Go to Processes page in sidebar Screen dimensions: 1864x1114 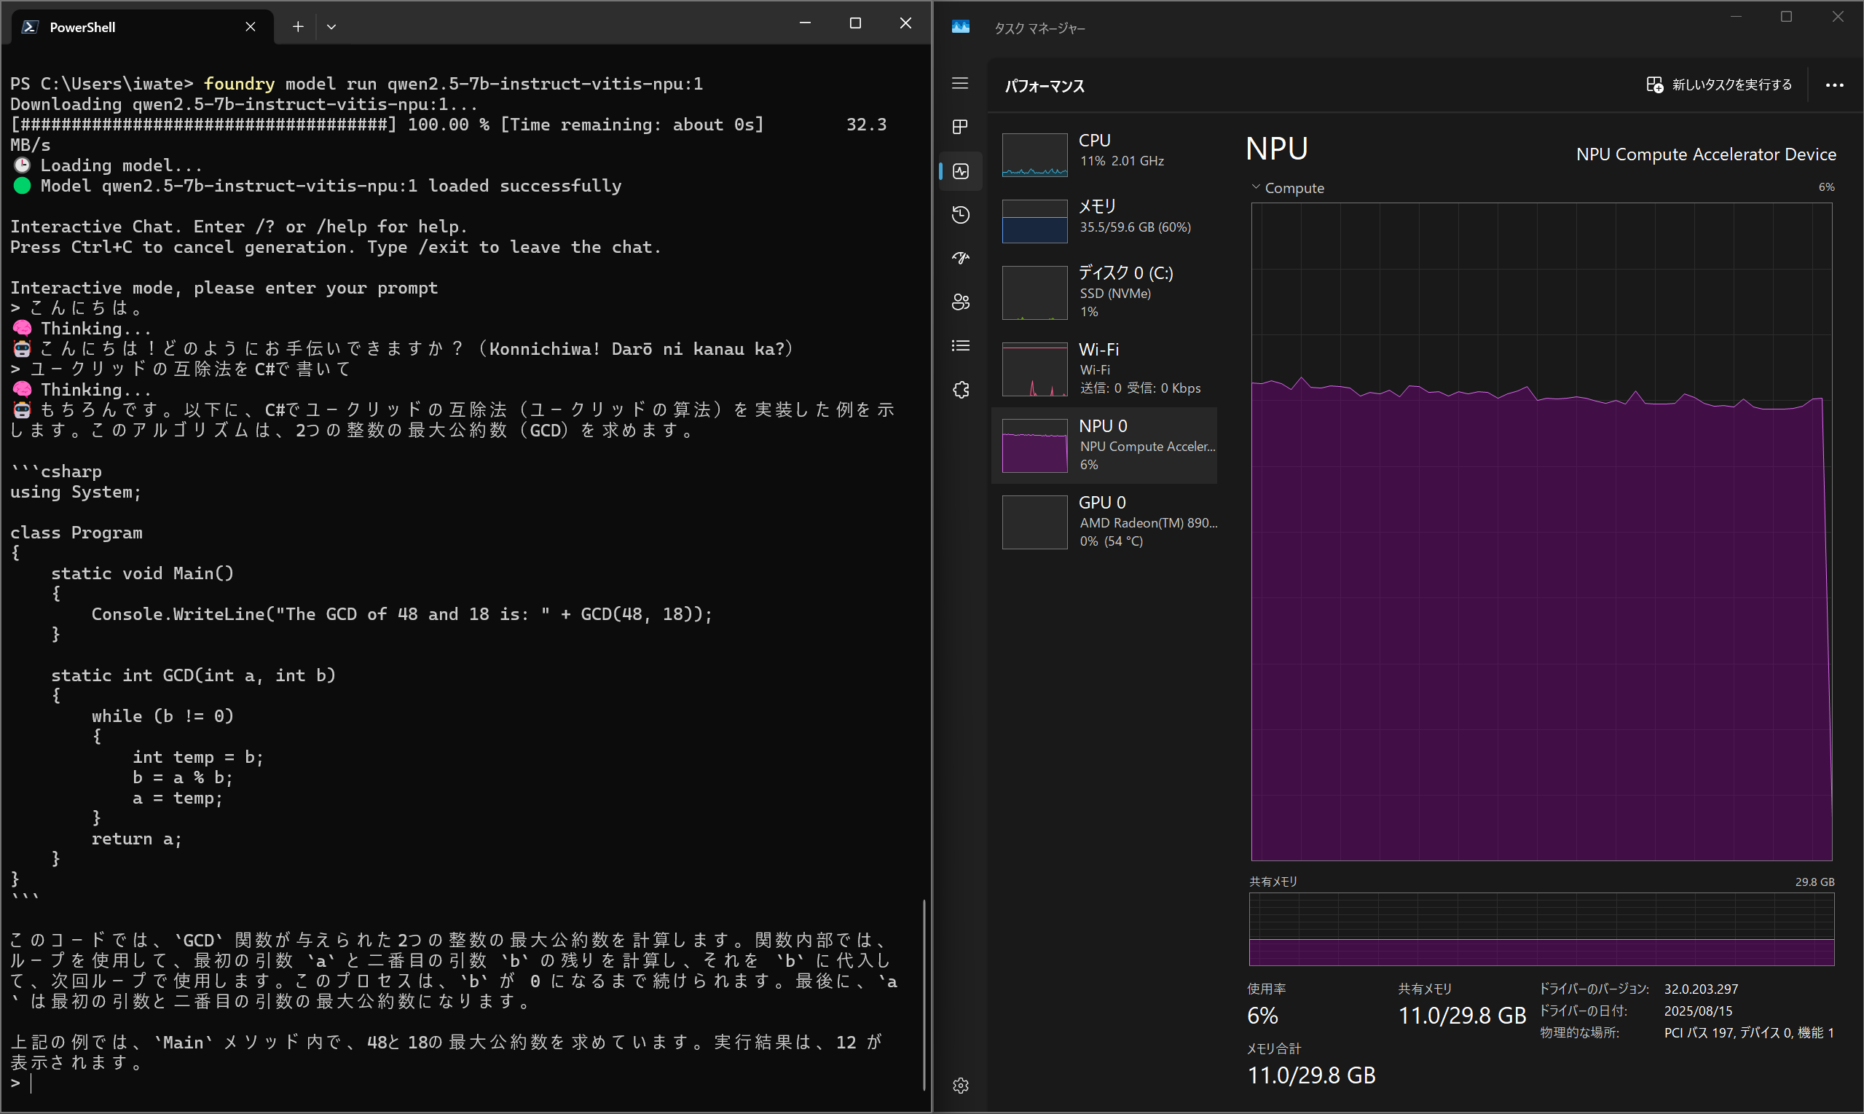point(960,127)
